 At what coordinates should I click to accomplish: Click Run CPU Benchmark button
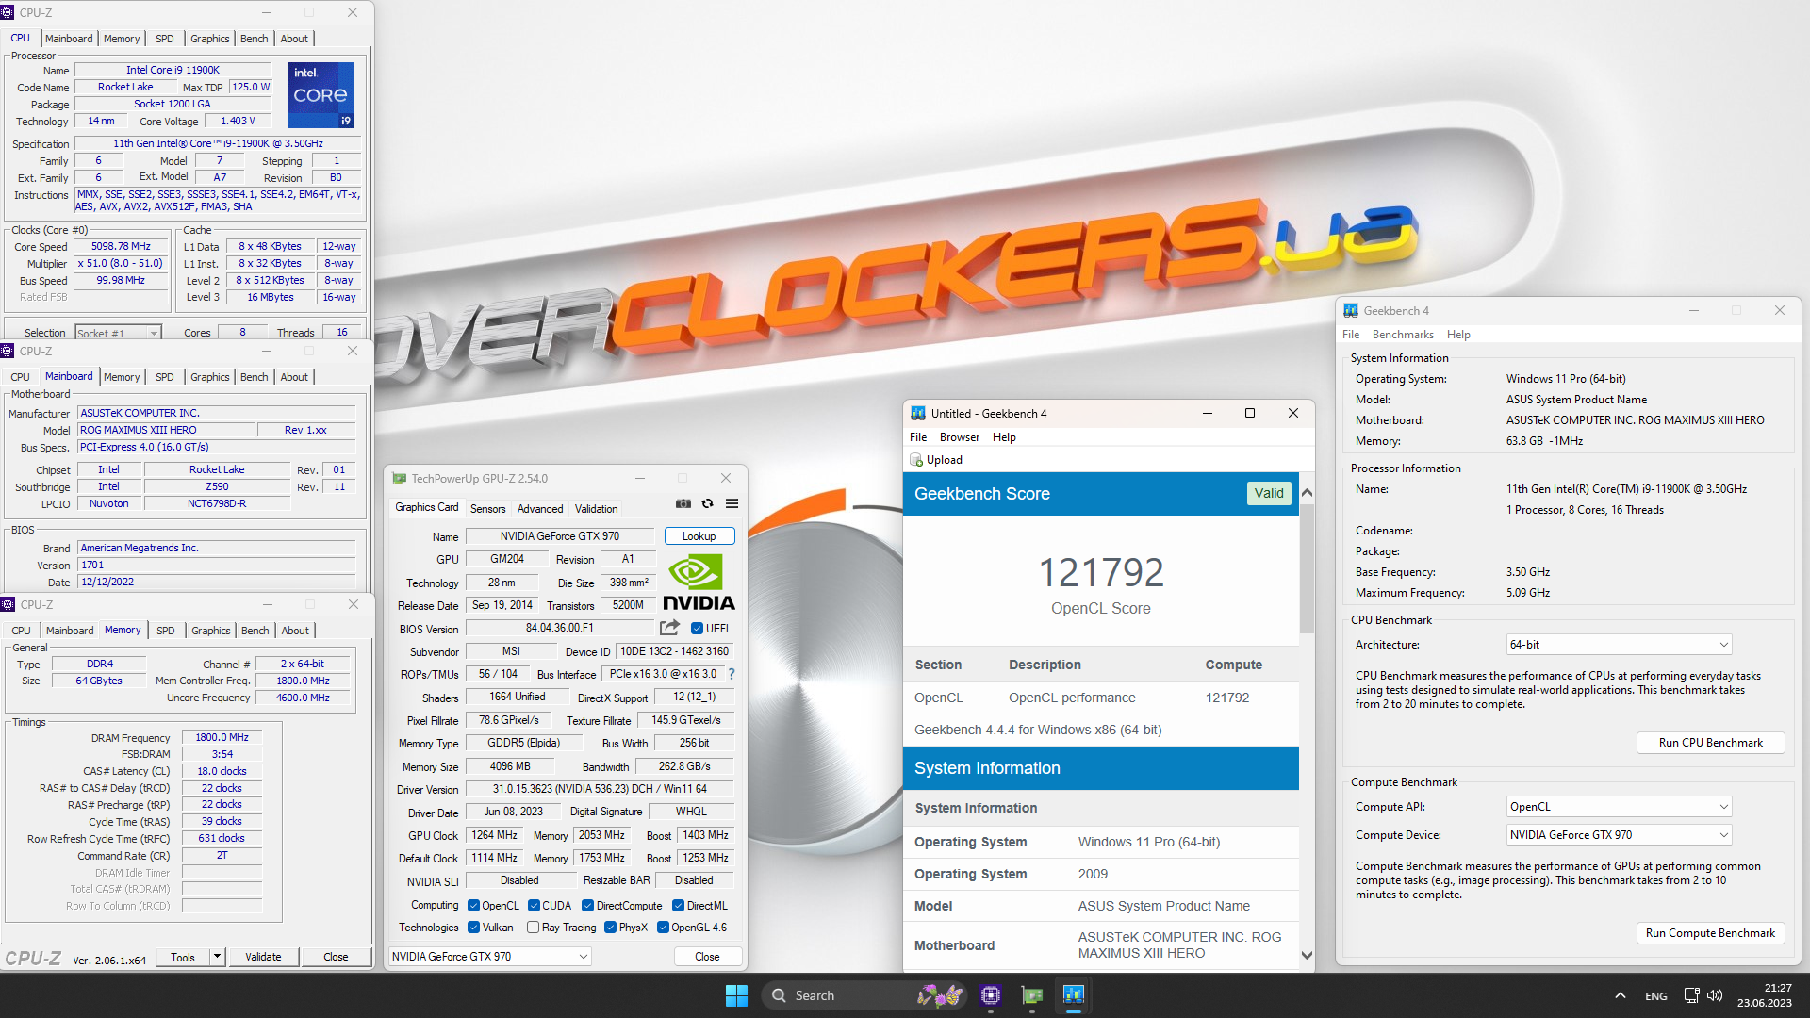point(1711,743)
